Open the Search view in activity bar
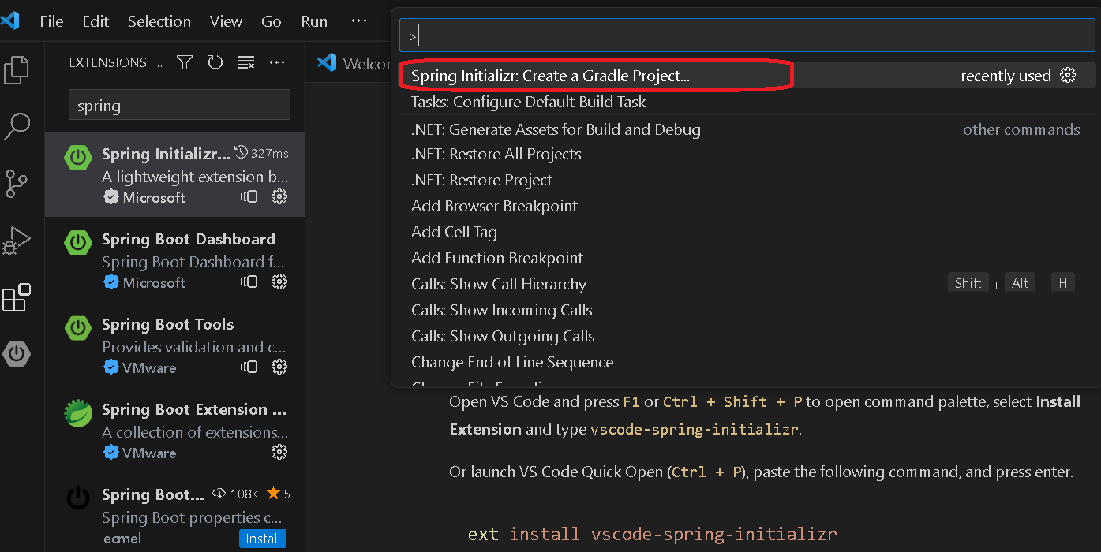The image size is (1101, 552). pyautogui.click(x=17, y=126)
